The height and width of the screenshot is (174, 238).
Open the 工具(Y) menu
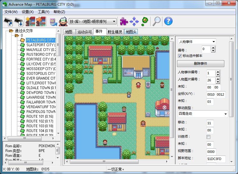tap(43, 12)
